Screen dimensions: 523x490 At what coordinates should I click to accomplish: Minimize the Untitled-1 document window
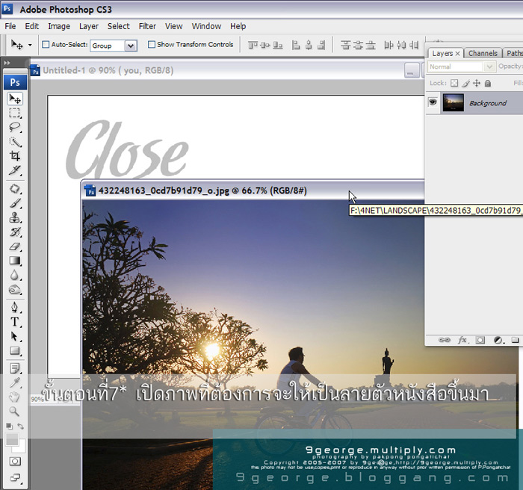412,71
